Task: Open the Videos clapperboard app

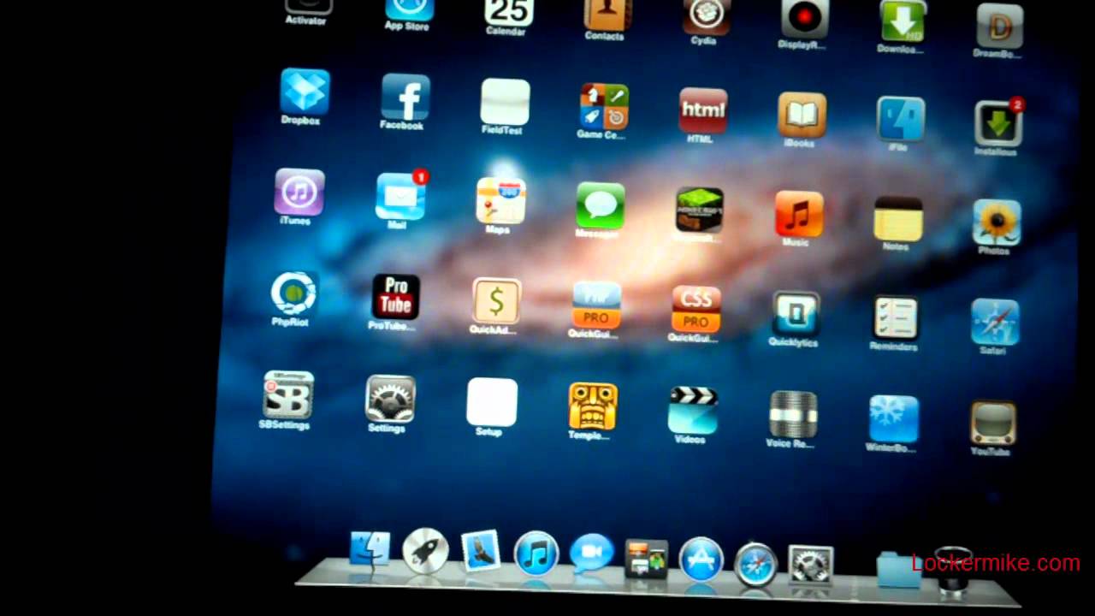Action: click(692, 411)
